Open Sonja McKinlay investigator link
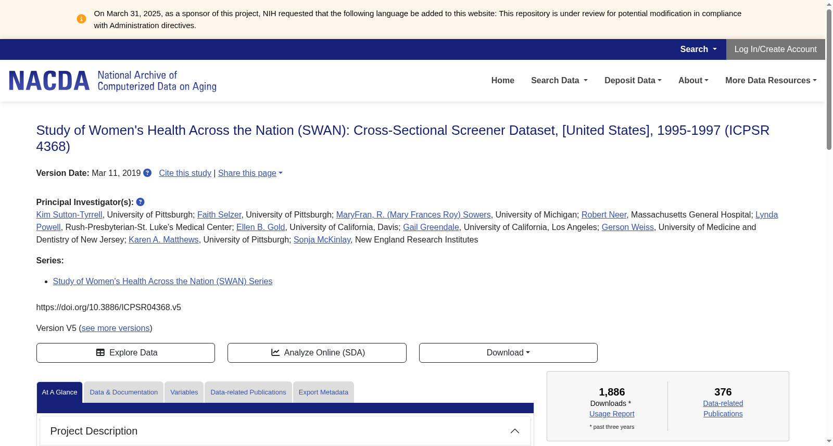833x446 pixels. point(322,240)
